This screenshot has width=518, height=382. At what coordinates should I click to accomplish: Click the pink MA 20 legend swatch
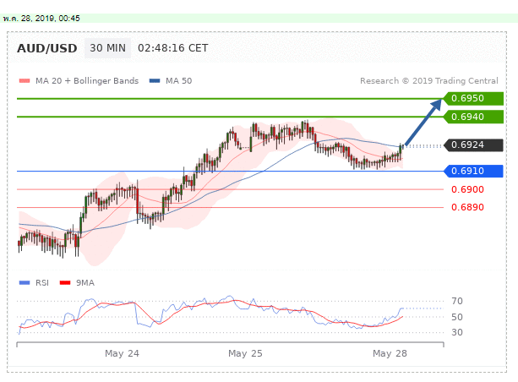coord(25,80)
